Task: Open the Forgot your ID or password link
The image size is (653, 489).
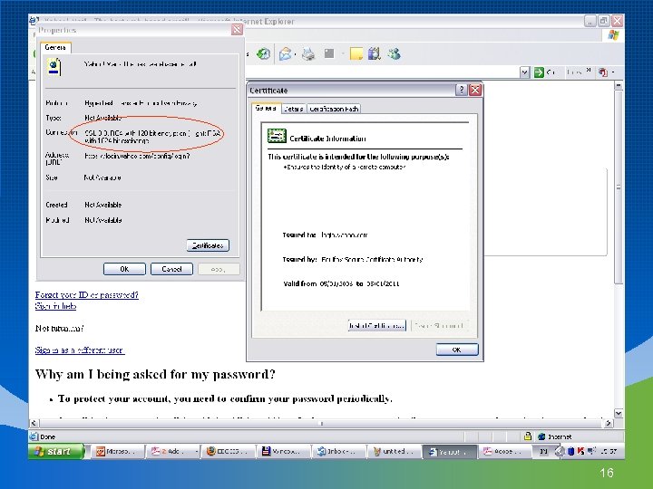Action: 87,295
